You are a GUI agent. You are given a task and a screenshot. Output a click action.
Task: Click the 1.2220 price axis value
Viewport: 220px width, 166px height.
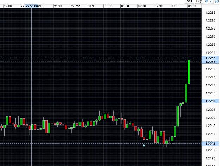pyautogui.click(x=210, y=118)
